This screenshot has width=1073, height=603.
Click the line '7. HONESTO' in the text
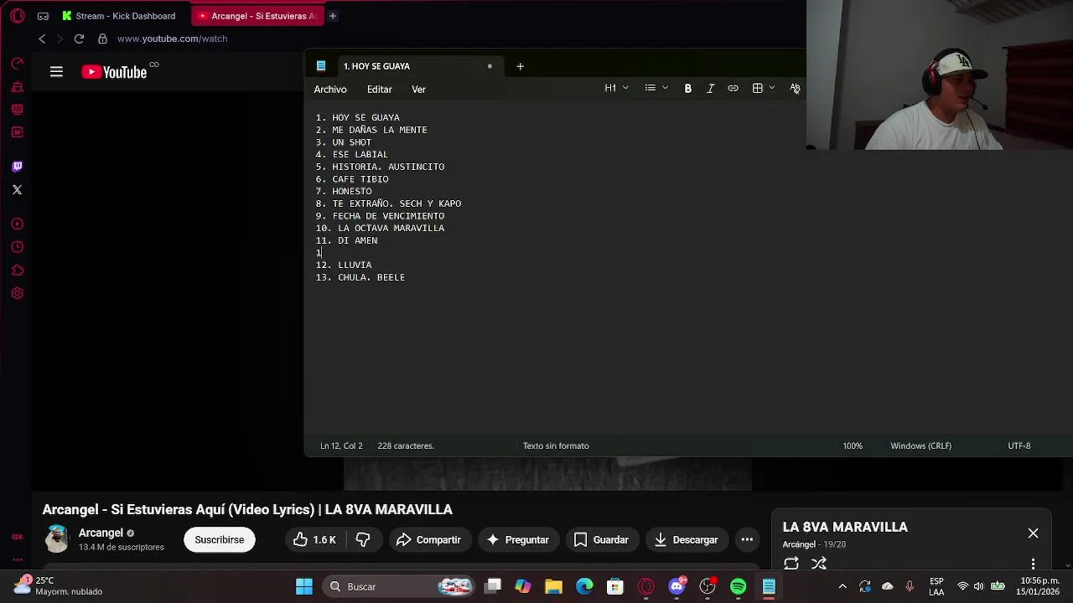(x=344, y=191)
